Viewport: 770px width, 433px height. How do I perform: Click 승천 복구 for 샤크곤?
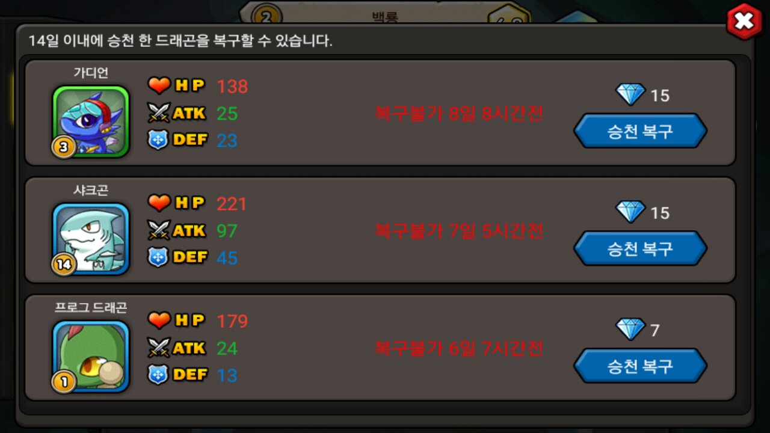pyautogui.click(x=640, y=248)
